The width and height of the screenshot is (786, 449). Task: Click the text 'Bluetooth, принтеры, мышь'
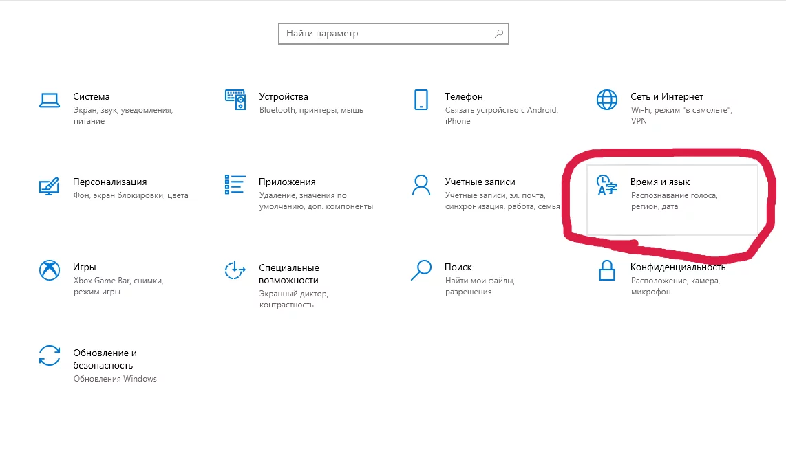coord(311,110)
